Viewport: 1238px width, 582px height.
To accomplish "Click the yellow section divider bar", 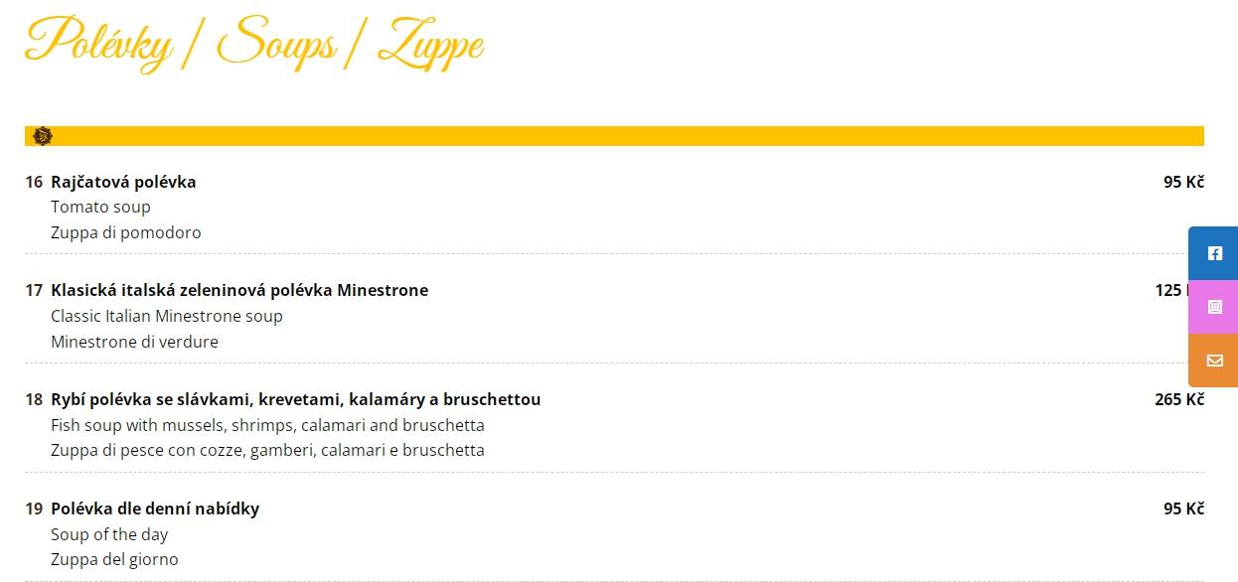I will [x=614, y=136].
